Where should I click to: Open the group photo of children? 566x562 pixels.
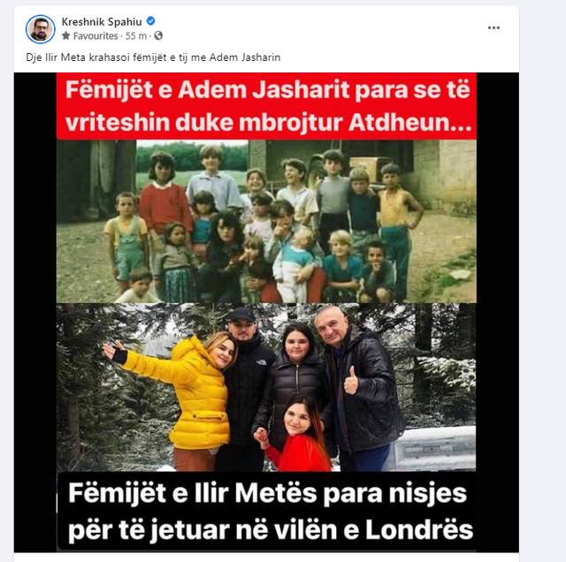coord(266,221)
